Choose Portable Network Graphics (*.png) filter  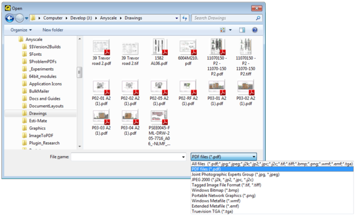(x=272, y=195)
